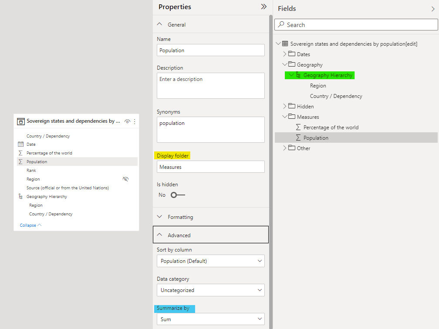Open the Summarize by dropdown
The image size is (439, 329).
[x=210, y=319]
